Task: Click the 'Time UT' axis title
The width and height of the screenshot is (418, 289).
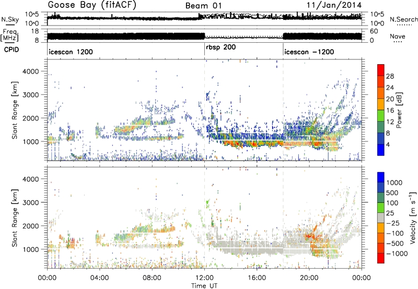Action: coord(204,286)
